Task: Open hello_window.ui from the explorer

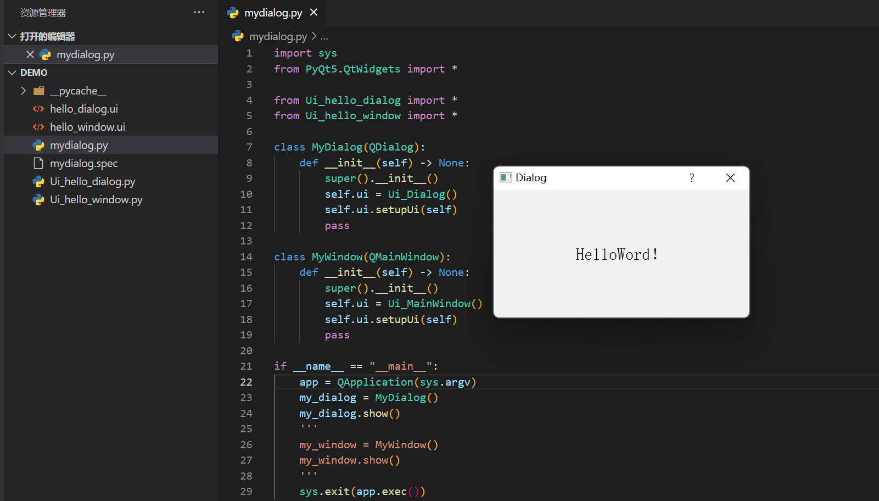Action: [x=87, y=127]
